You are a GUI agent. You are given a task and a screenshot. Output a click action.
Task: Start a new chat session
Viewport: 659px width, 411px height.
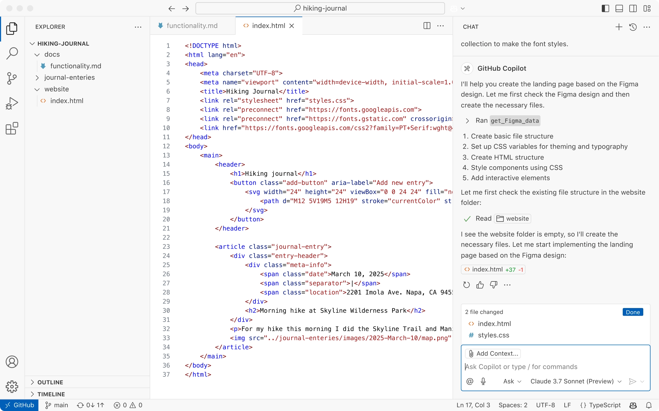618,27
